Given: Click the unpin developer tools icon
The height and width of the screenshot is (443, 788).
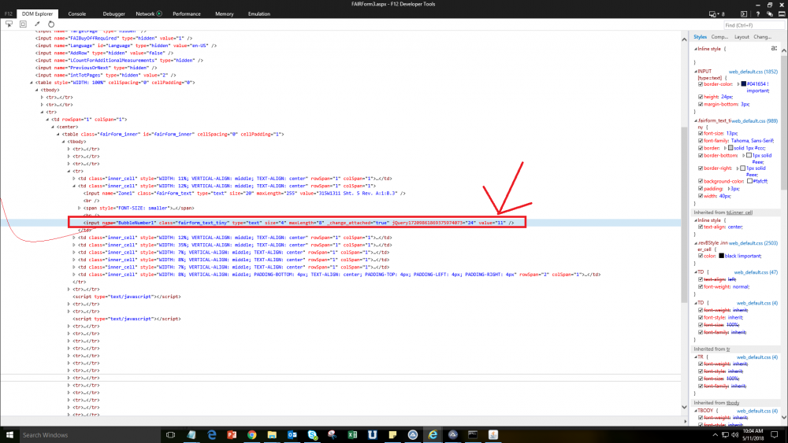Looking at the screenshot, I should (782, 14).
